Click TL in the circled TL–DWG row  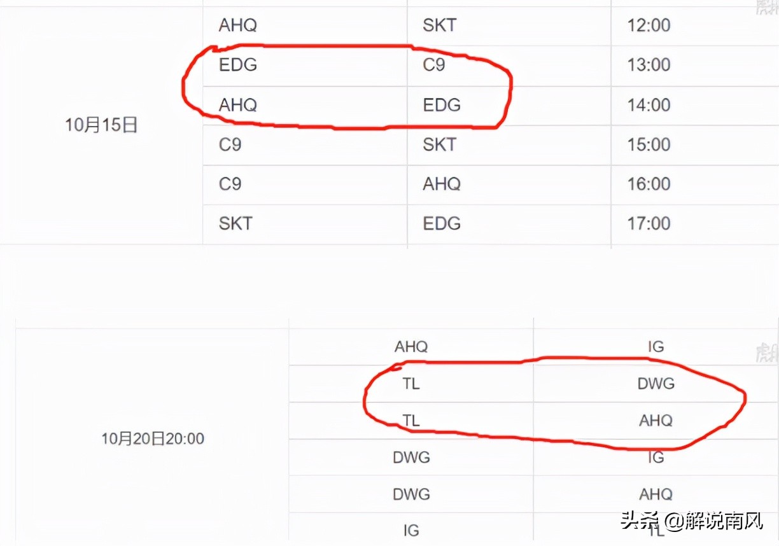pyautogui.click(x=411, y=384)
